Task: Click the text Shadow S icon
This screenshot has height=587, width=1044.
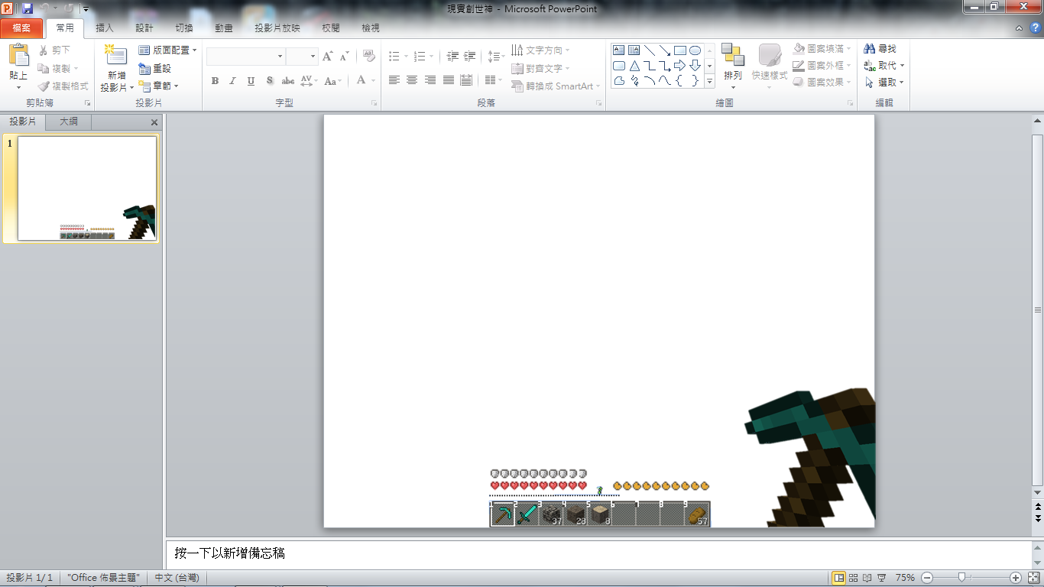Action: click(270, 80)
